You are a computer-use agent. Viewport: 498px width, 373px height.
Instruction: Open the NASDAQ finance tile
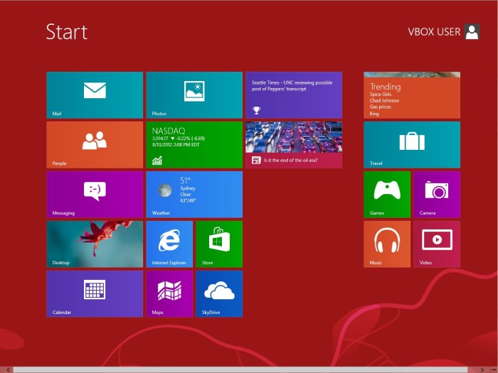(x=194, y=145)
